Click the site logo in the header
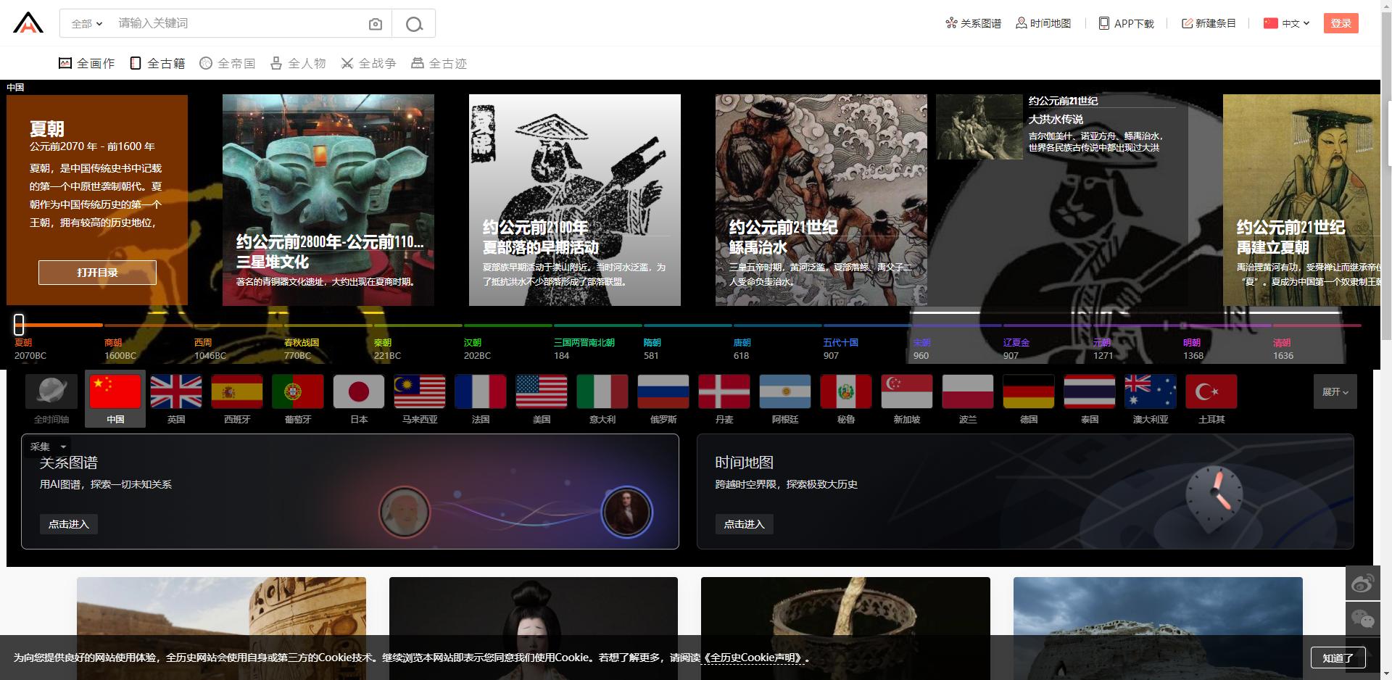This screenshot has height=680, width=1392. tap(28, 23)
